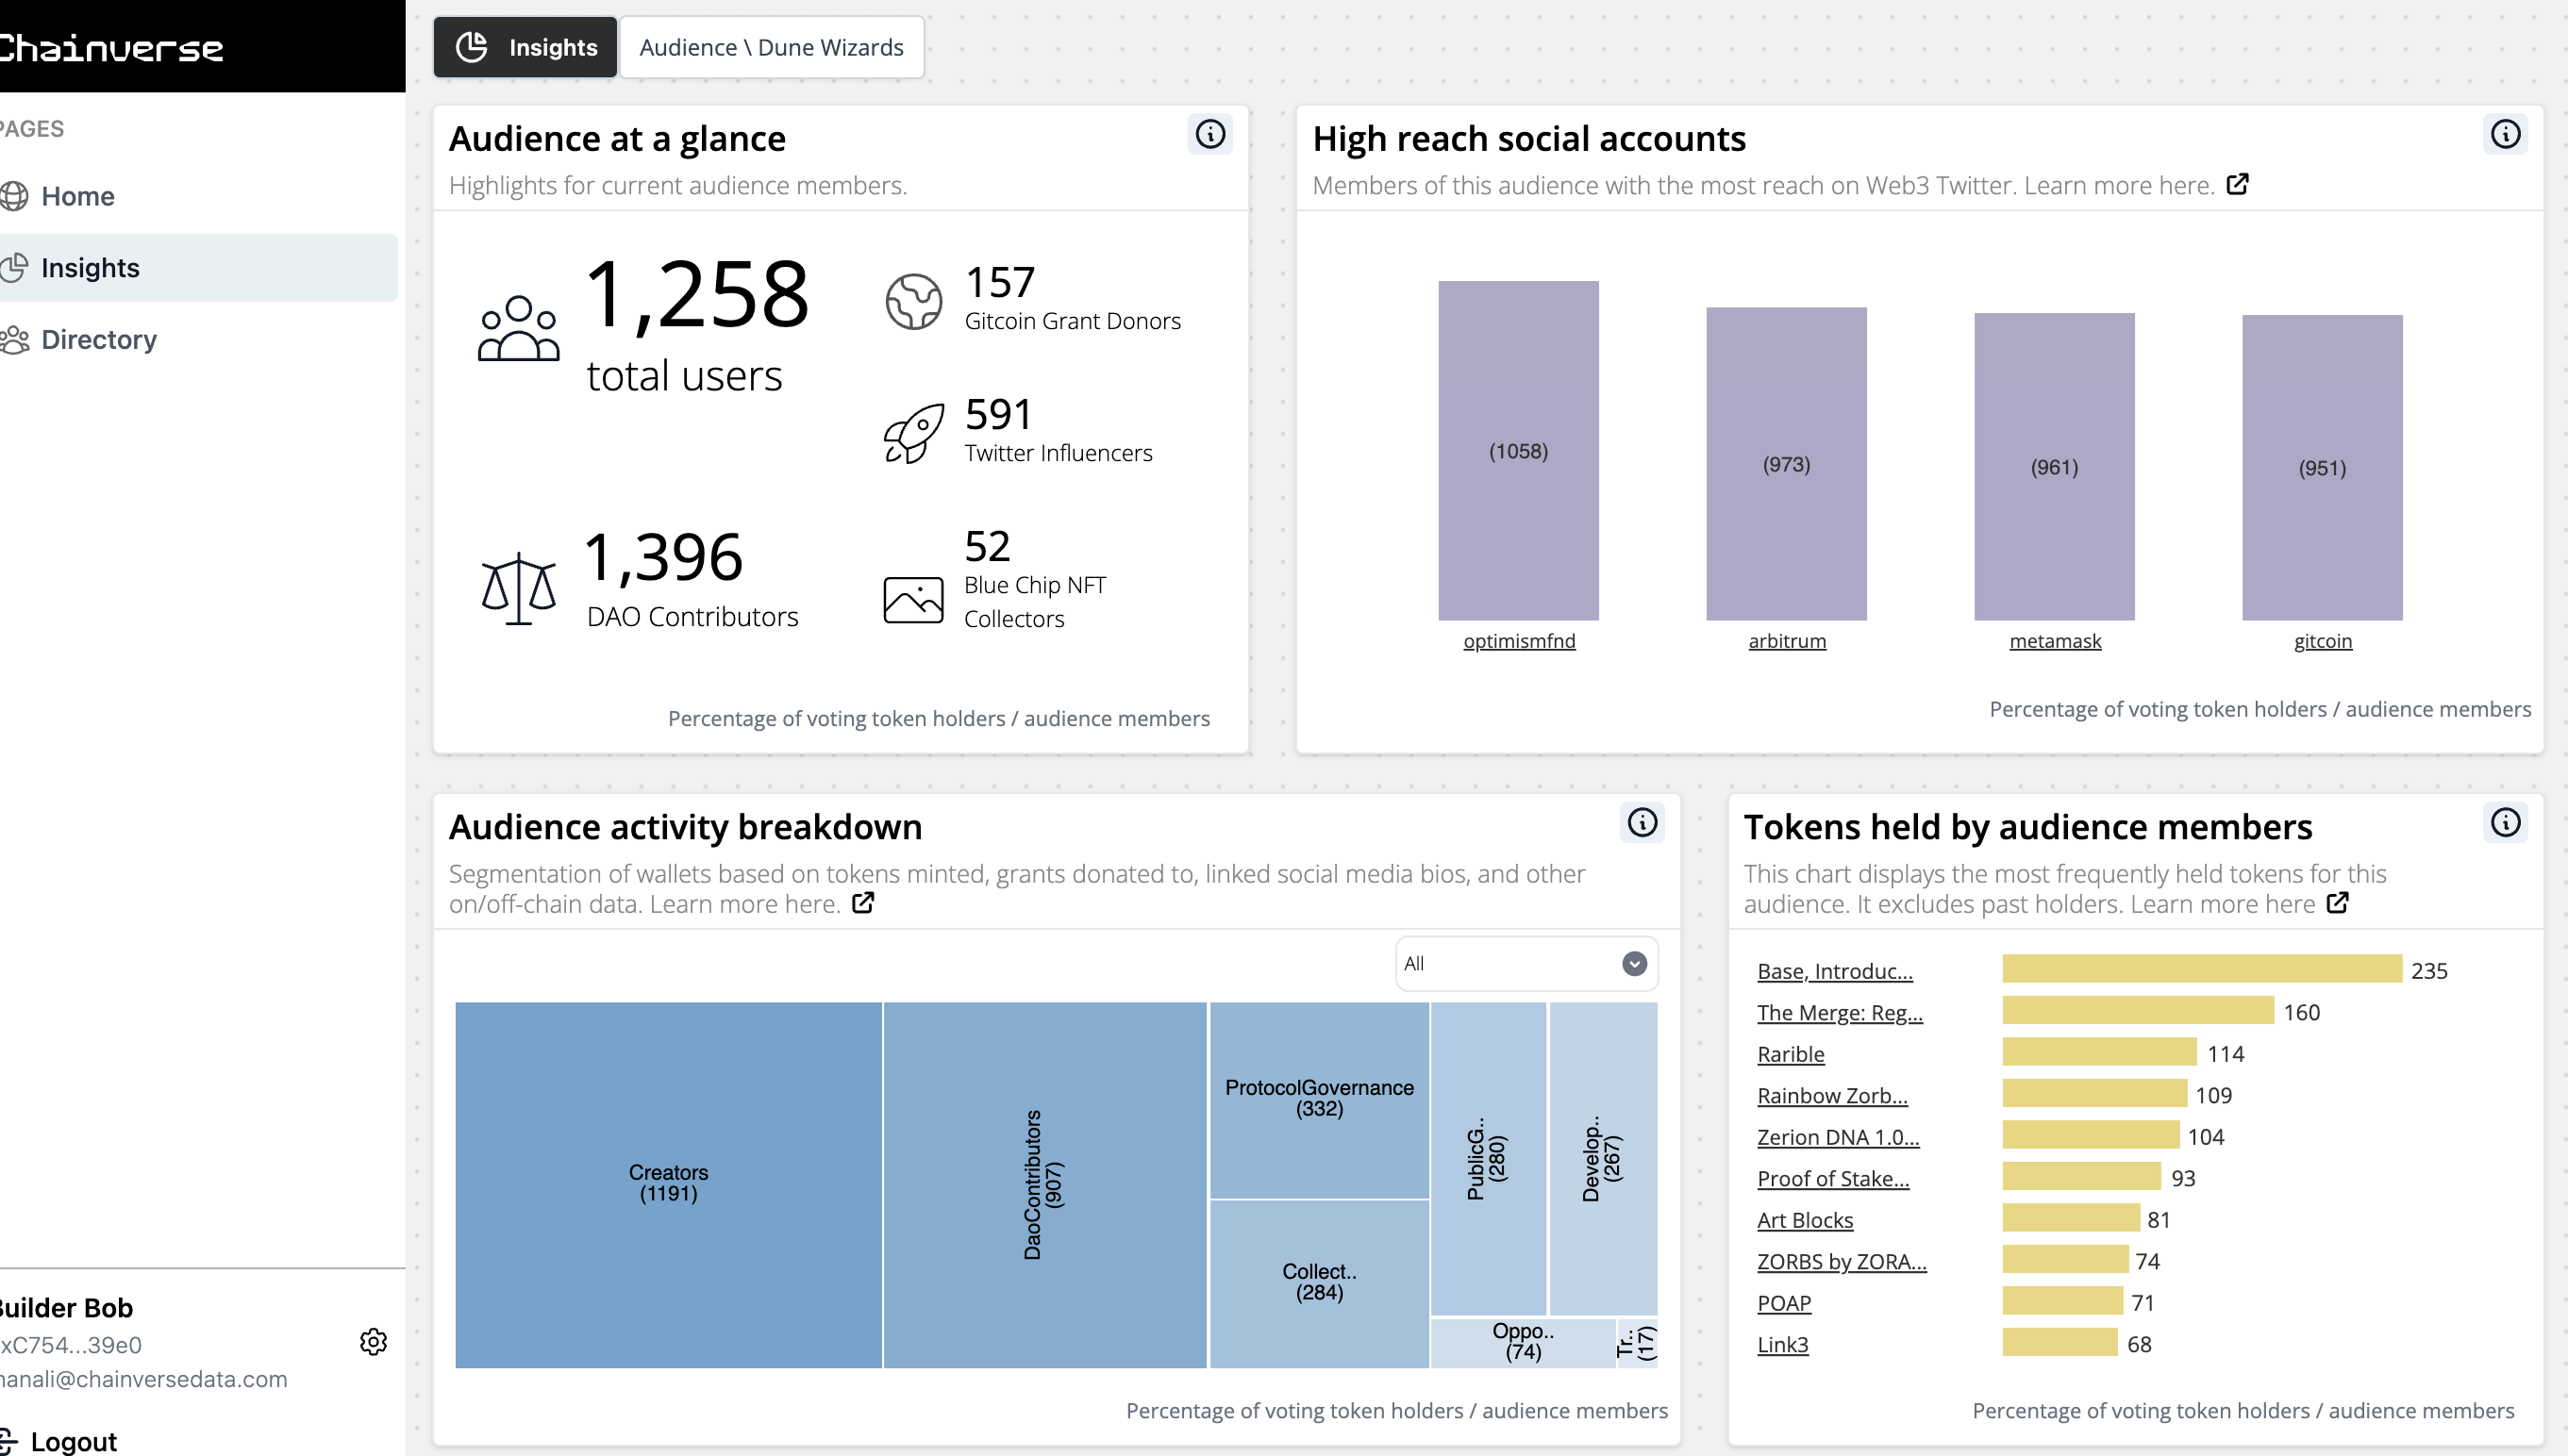Click the dropdown arrow in the All selector
Viewport: 2568px width, 1456px height.
click(x=1634, y=963)
